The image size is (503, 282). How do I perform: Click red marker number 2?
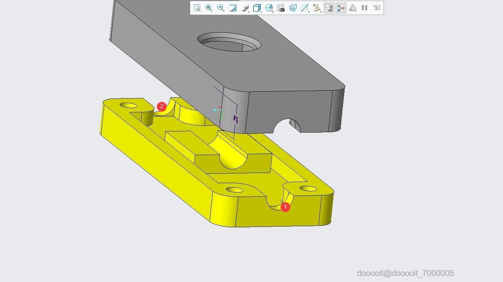tap(161, 106)
